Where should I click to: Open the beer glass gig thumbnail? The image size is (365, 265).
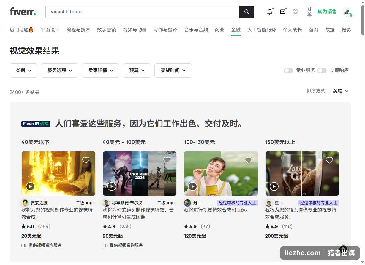(302, 173)
